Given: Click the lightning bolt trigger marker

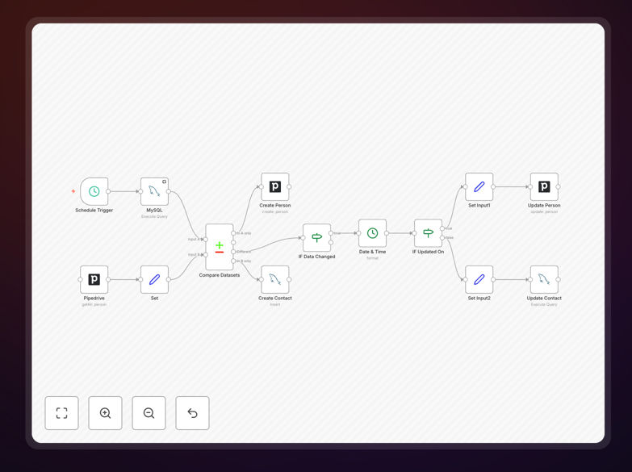Looking at the screenshot, I should 73,191.
